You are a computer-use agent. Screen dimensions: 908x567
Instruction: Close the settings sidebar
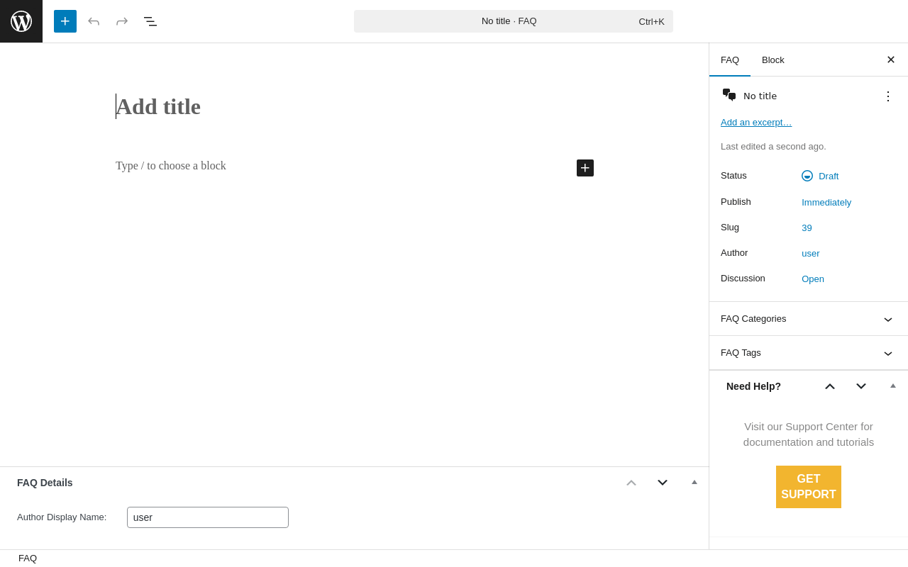(891, 60)
